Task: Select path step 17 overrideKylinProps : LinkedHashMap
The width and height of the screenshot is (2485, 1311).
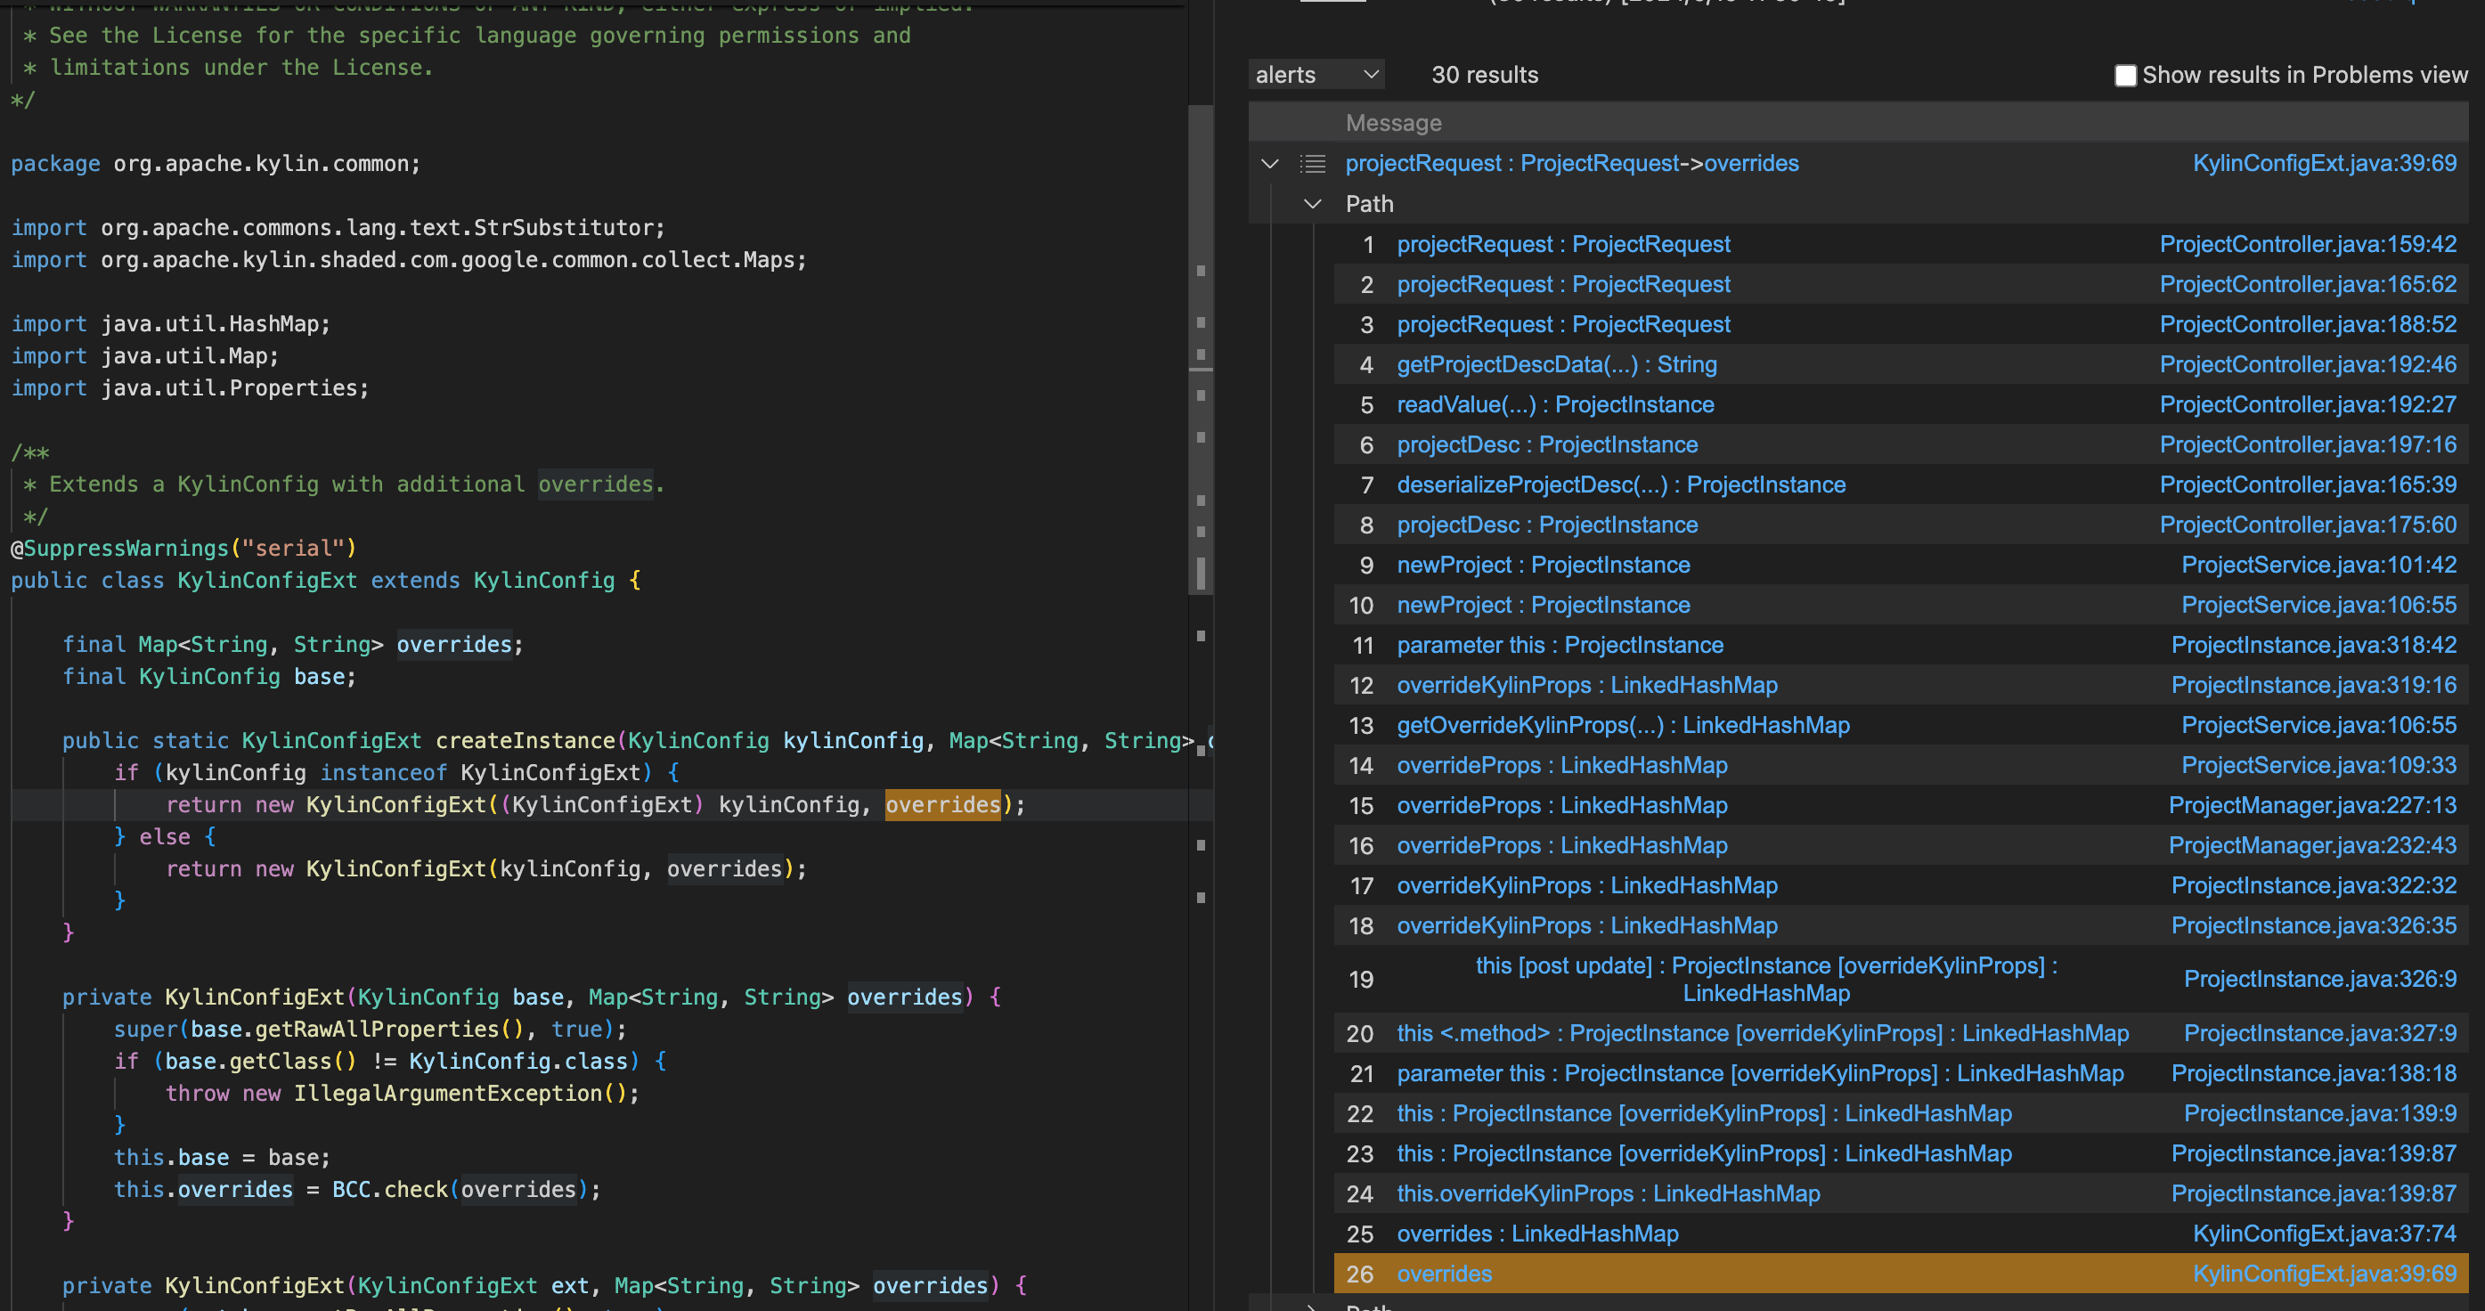Action: 1587,884
